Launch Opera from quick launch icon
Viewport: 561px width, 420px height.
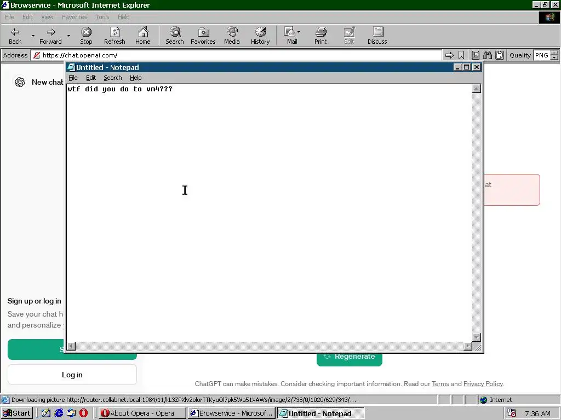pyautogui.click(x=83, y=413)
